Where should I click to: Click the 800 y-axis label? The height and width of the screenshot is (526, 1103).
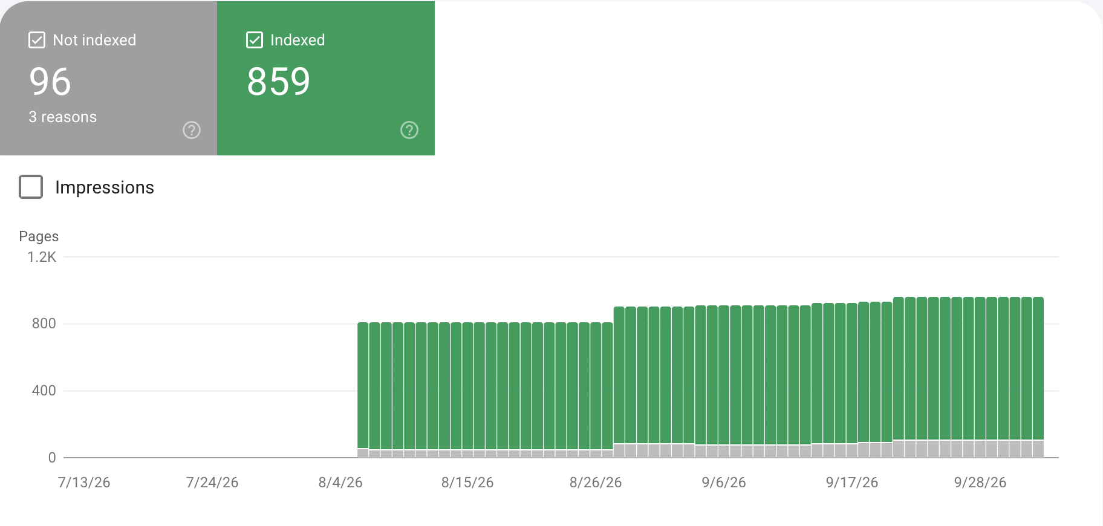tap(44, 323)
